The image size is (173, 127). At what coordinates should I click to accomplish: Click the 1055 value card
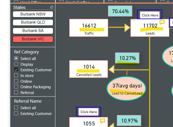click(89, 122)
